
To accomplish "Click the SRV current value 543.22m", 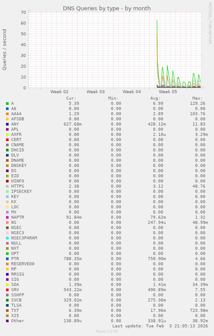I will pos(72,290).
